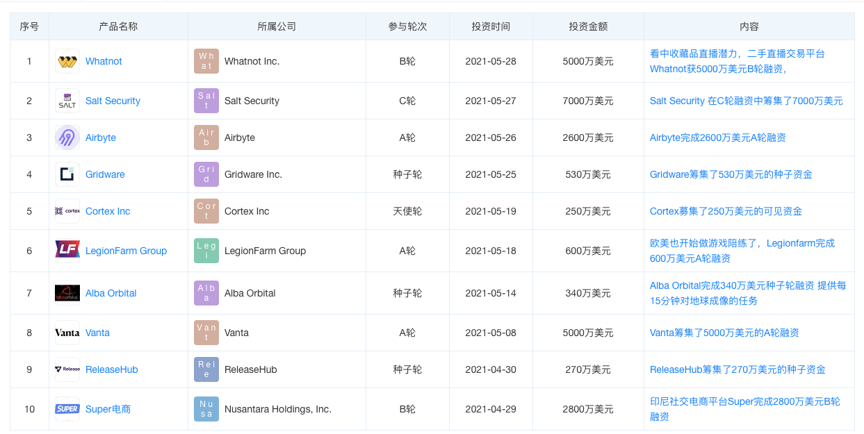Click the 2021-05-28 investment date cell
The image size is (864, 434).
[x=491, y=61]
